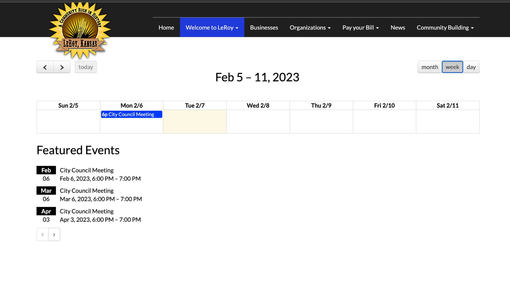Open the 6p City Council Meeting event
This screenshot has width=510, height=287.
tap(131, 115)
